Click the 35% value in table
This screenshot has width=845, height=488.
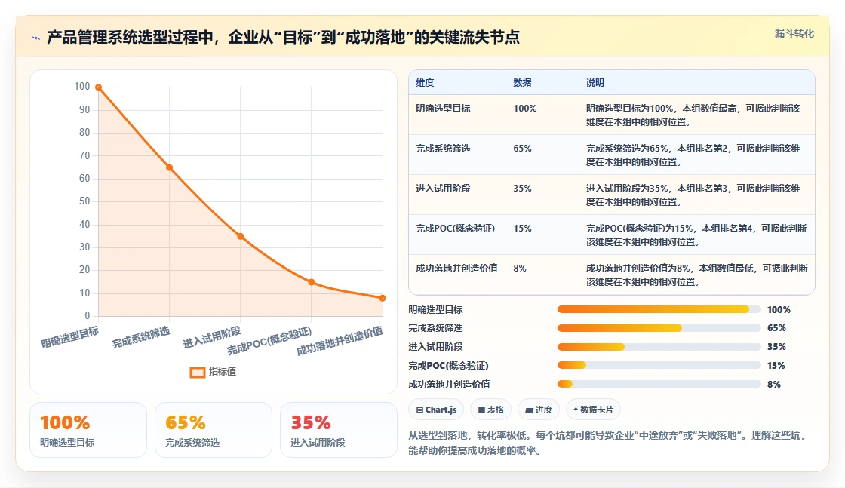(522, 188)
